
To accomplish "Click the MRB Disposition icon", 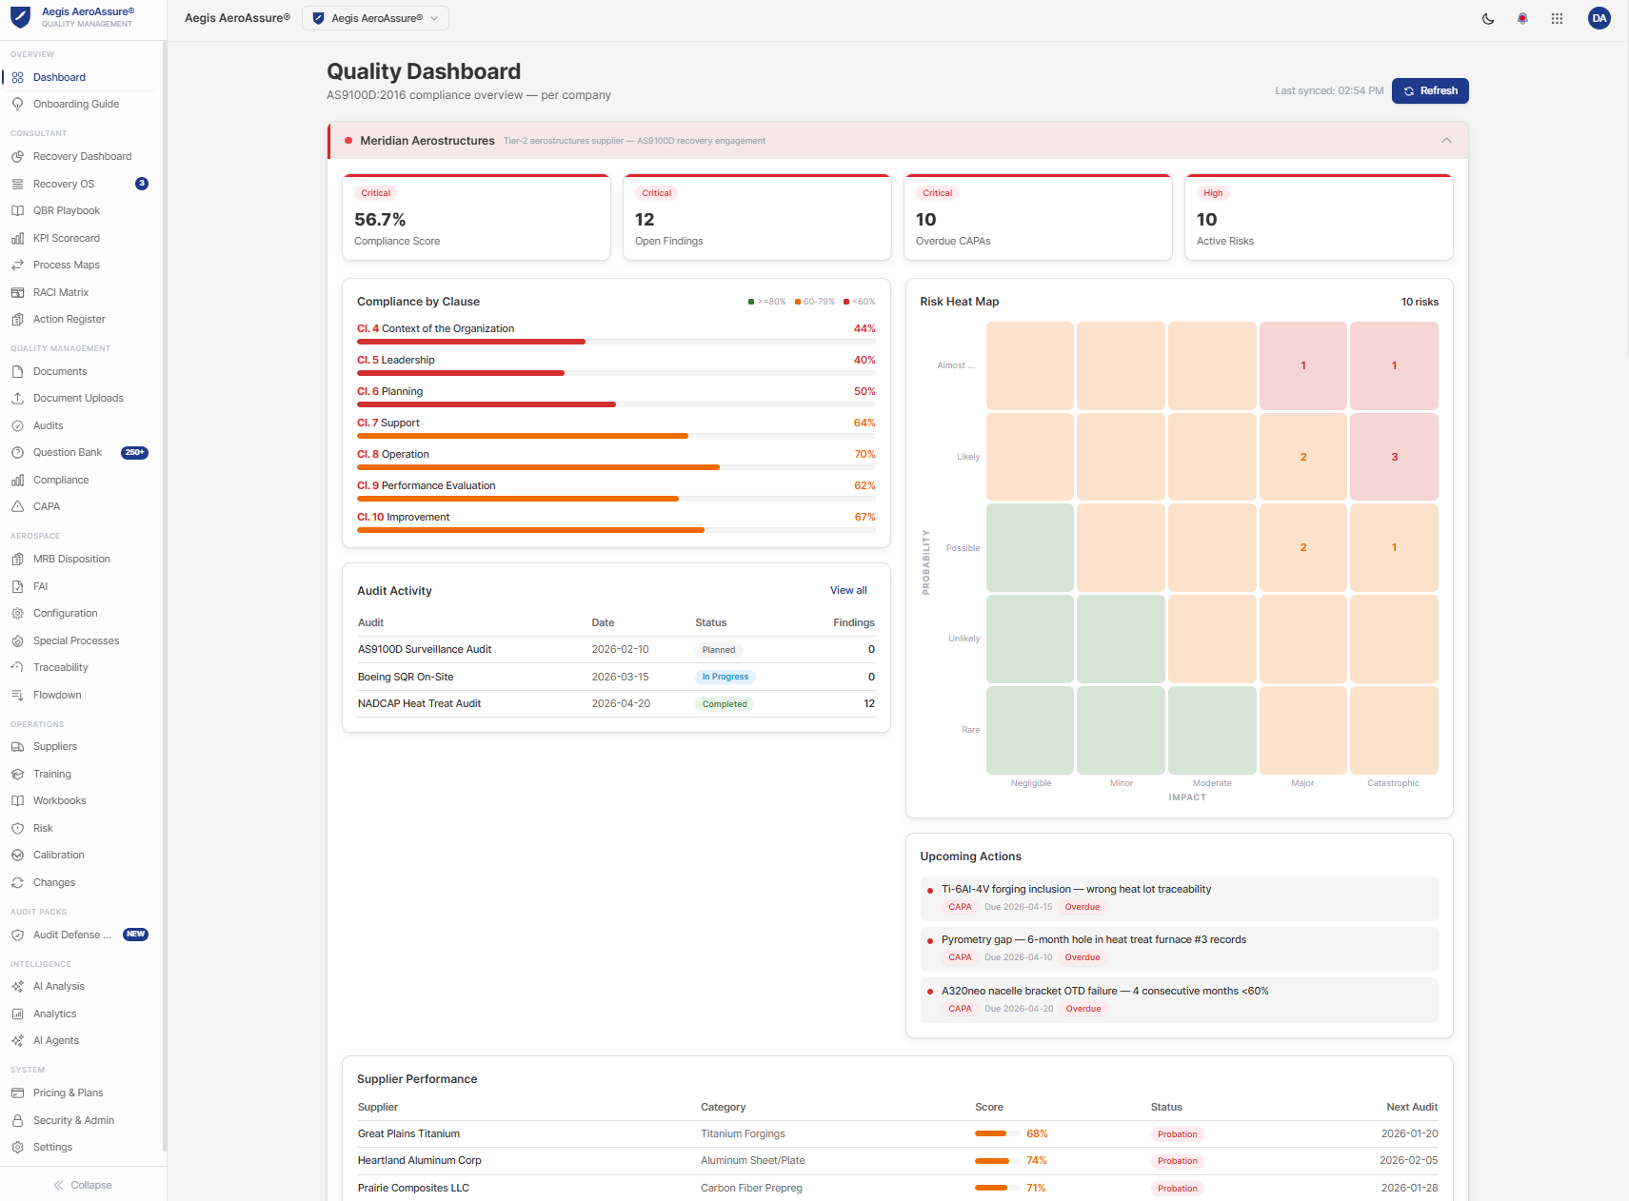I will pyautogui.click(x=17, y=559).
